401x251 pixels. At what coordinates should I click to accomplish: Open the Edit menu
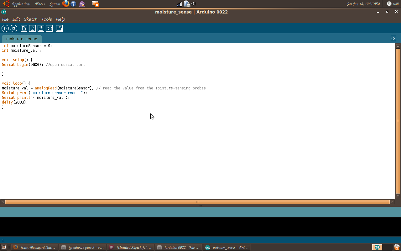click(x=16, y=19)
